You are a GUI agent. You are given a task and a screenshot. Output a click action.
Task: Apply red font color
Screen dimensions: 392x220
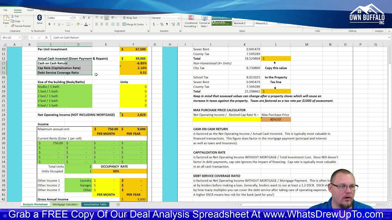86,24
